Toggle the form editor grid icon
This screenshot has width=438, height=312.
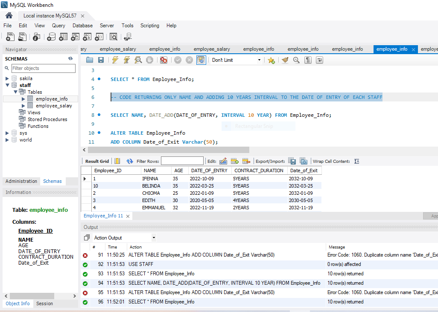click(x=117, y=161)
